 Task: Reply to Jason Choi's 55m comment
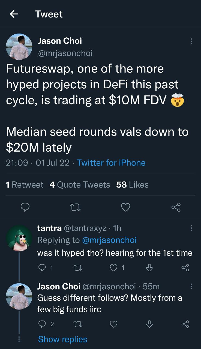click(42, 324)
